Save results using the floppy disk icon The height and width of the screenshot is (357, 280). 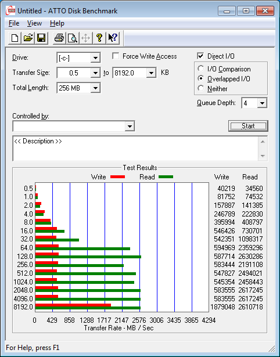click(x=41, y=38)
